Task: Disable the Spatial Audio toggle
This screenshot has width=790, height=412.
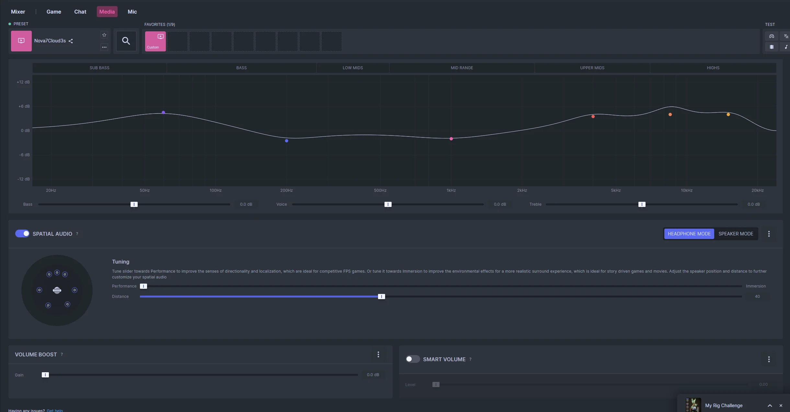Action: 22,233
